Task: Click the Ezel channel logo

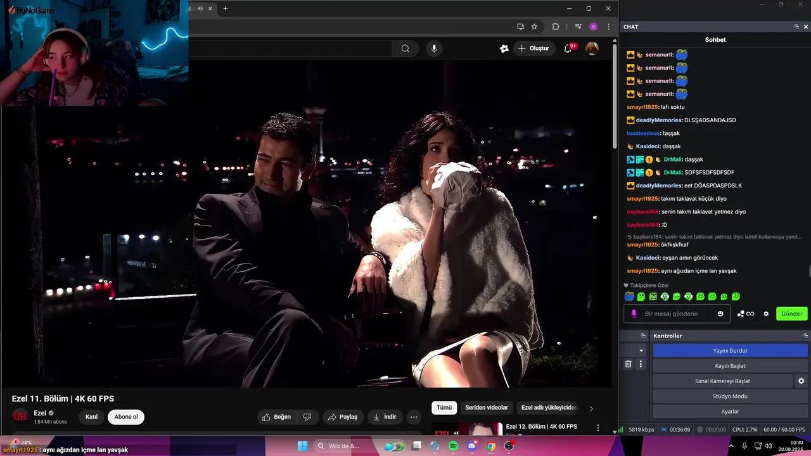Action: click(20, 416)
